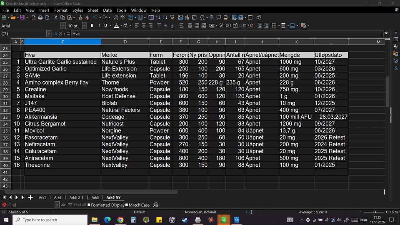Click the Save document icon
Image resolution: width=400 pixels, height=225 pixels.
pos(22,17)
